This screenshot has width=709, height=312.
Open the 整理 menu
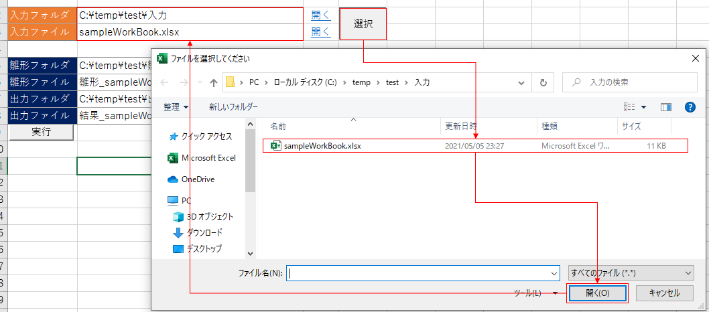coord(176,107)
